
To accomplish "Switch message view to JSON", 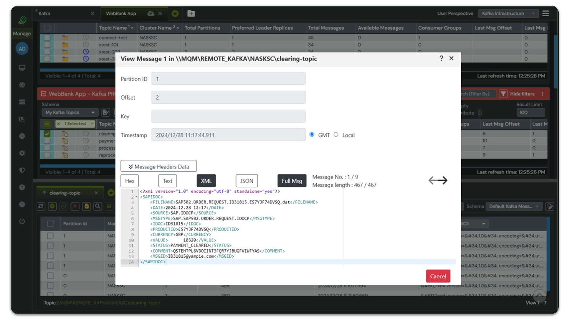I will 246,181.
